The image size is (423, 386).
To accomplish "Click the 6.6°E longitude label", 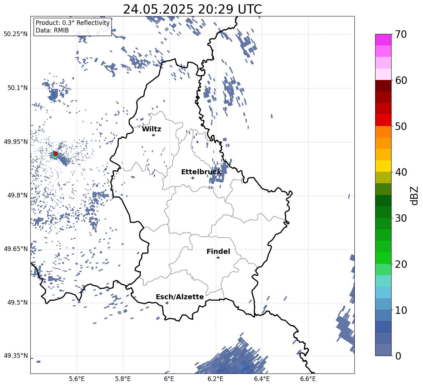I will (308, 379).
